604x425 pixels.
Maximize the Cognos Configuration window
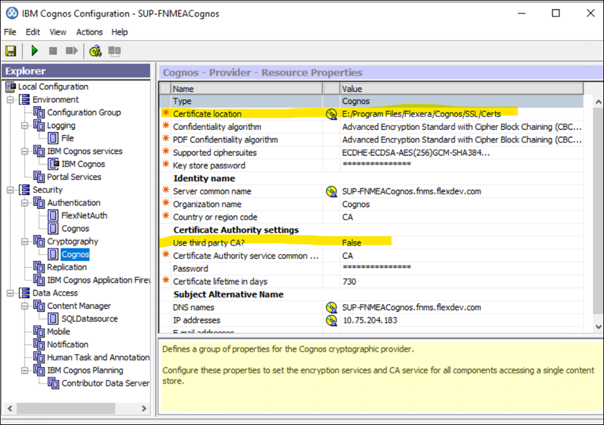pos(556,13)
